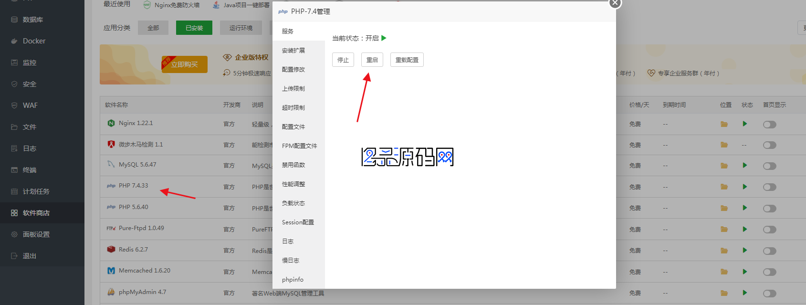Click the 重载配置 button

[407, 60]
